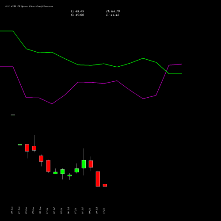
Task: Click the isolated first green dash candle
Action: tap(13, 115)
